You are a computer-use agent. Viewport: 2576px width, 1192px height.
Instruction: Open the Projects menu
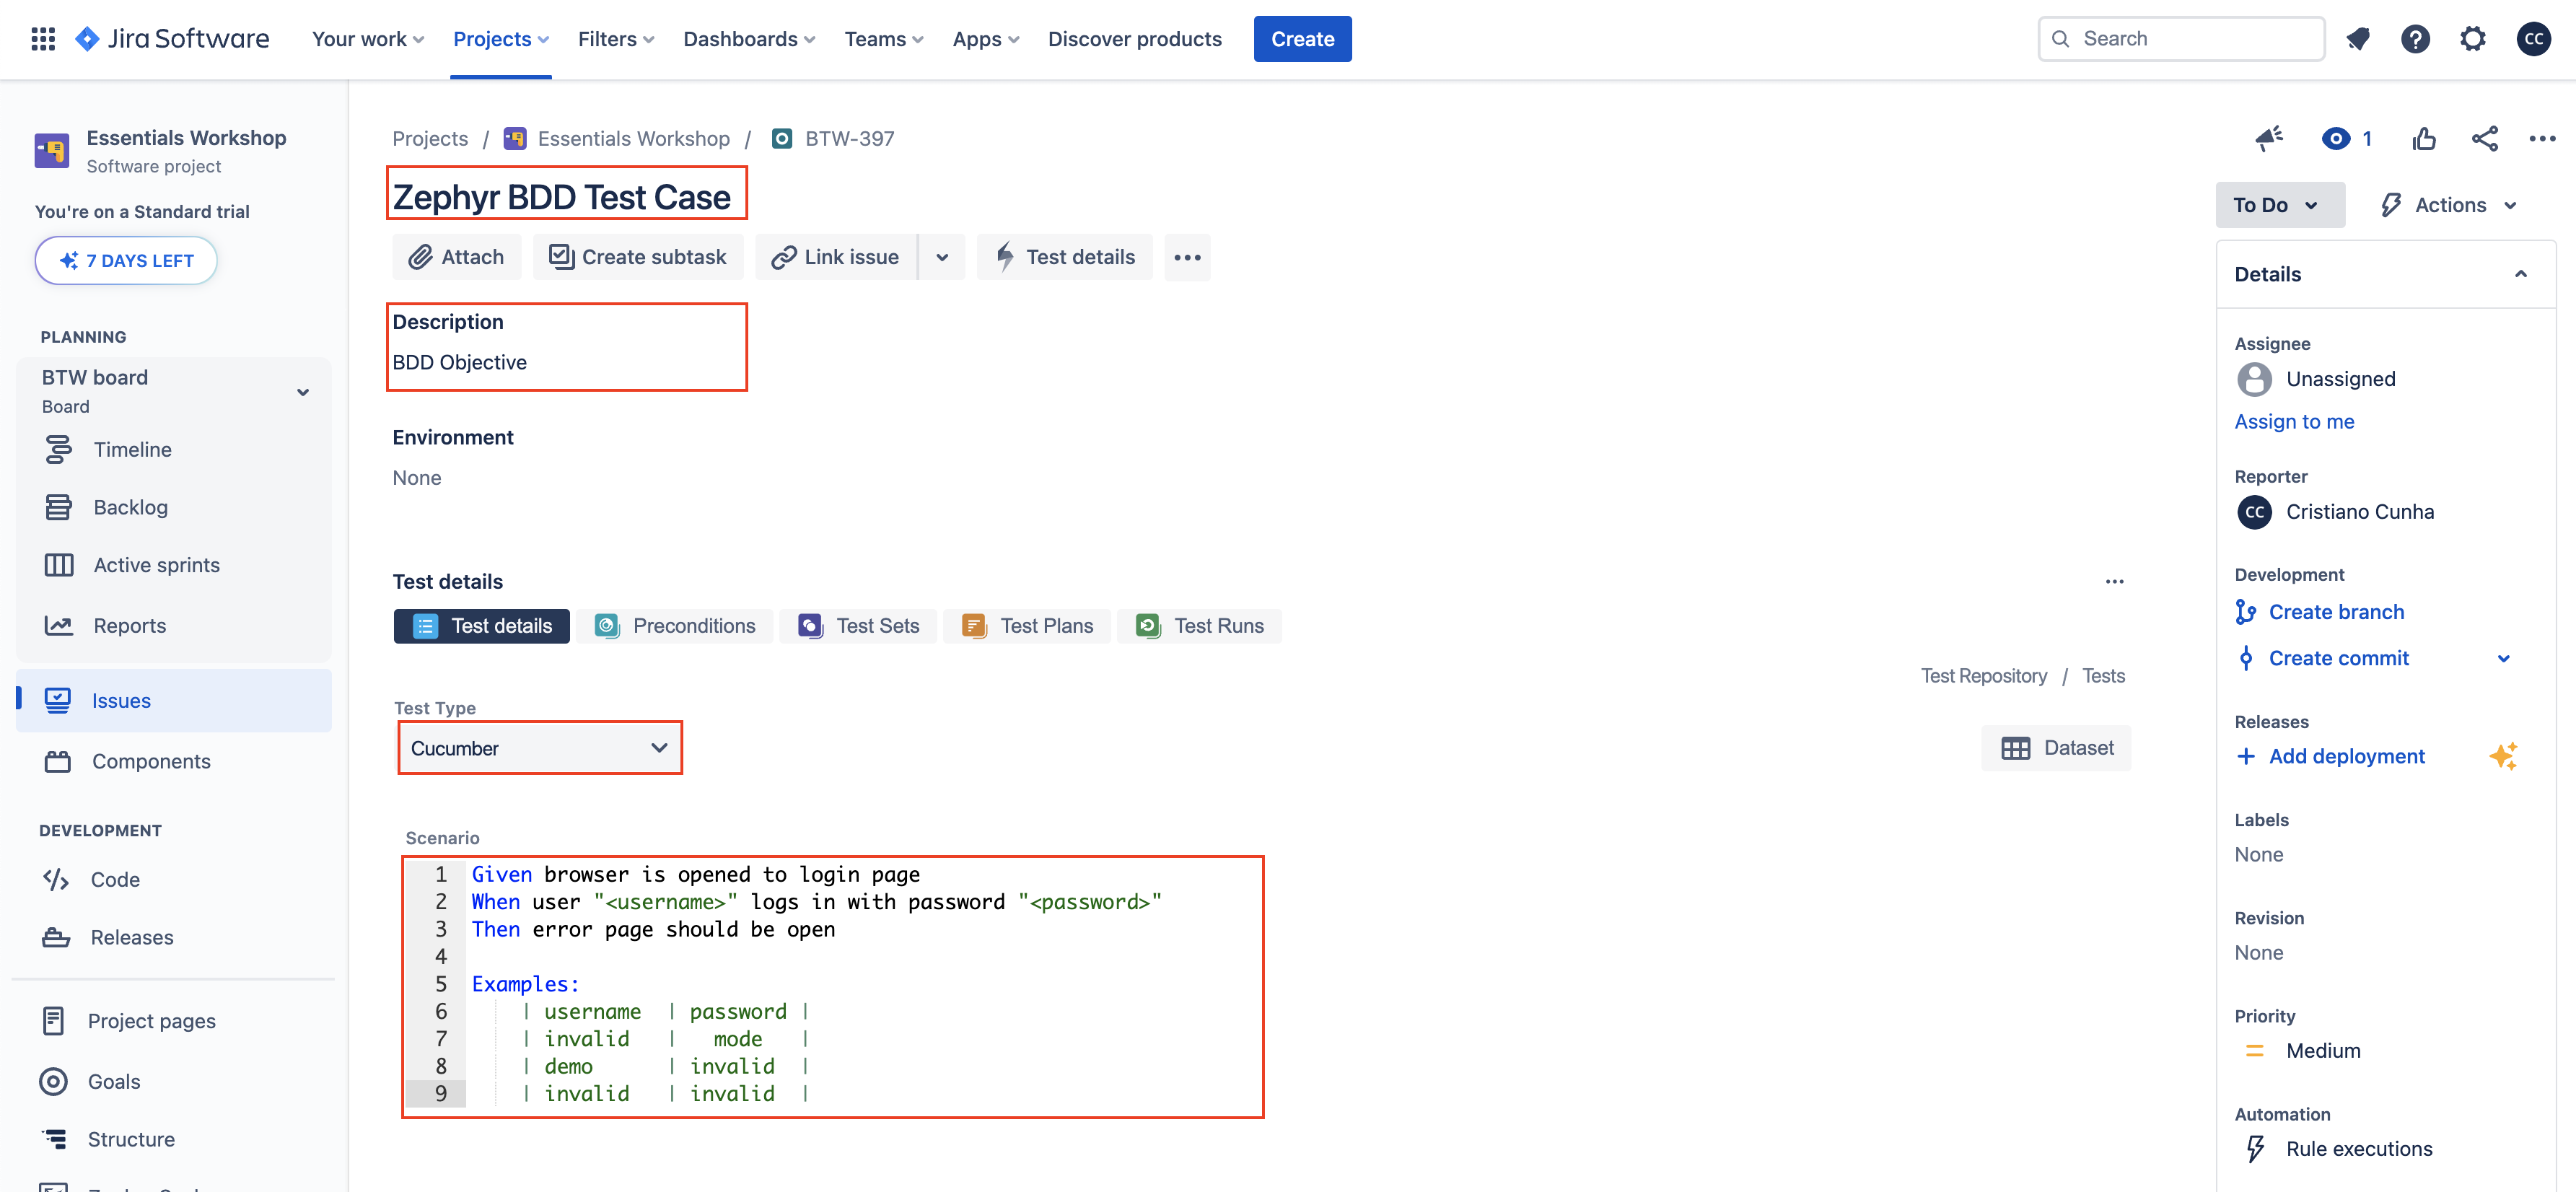(501, 39)
